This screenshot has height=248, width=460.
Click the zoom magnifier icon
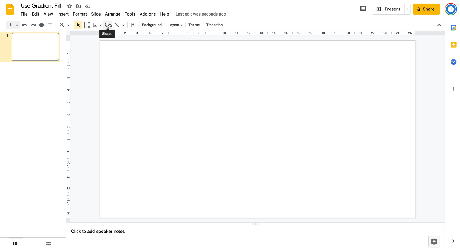pyautogui.click(x=62, y=25)
